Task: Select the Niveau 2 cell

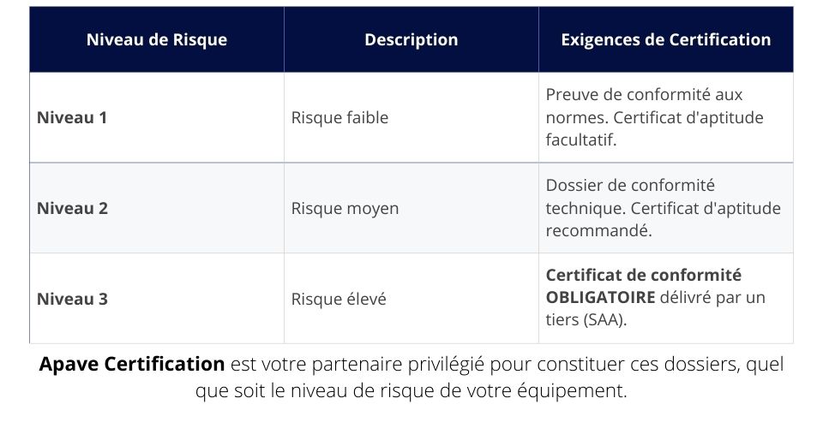Action: point(156,208)
